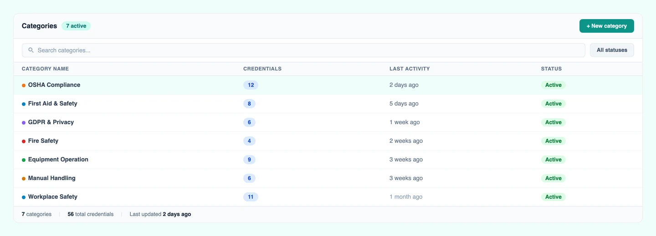Click the '1 week ago' activity cell
The image size is (656, 236).
coord(405,122)
